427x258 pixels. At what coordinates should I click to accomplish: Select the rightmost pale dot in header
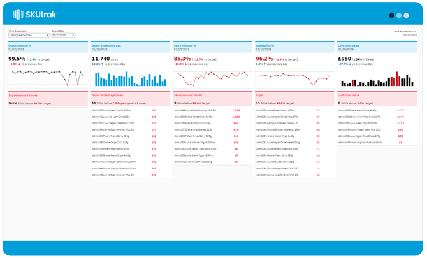pos(406,15)
